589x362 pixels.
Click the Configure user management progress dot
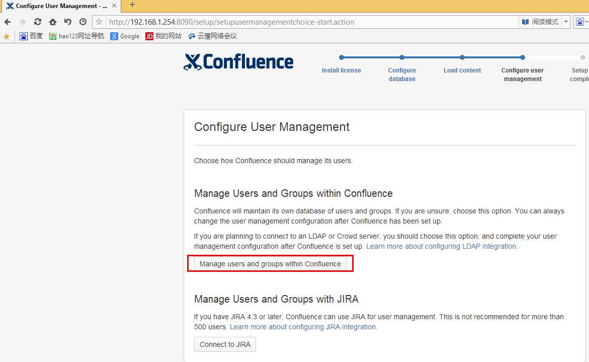(x=523, y=57)
